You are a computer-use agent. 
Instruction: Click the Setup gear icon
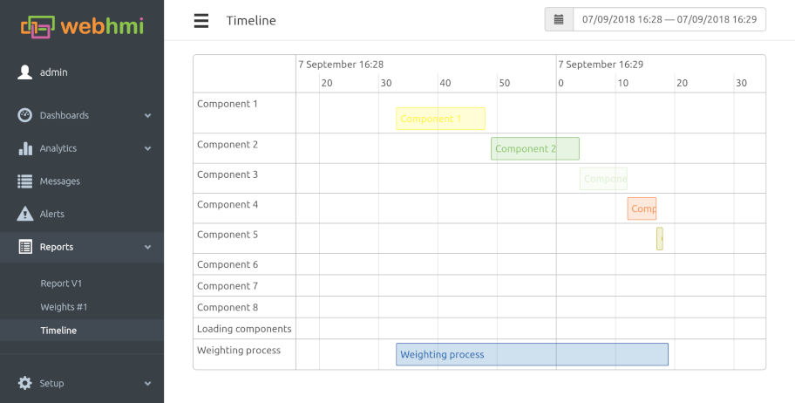point(24,383)
